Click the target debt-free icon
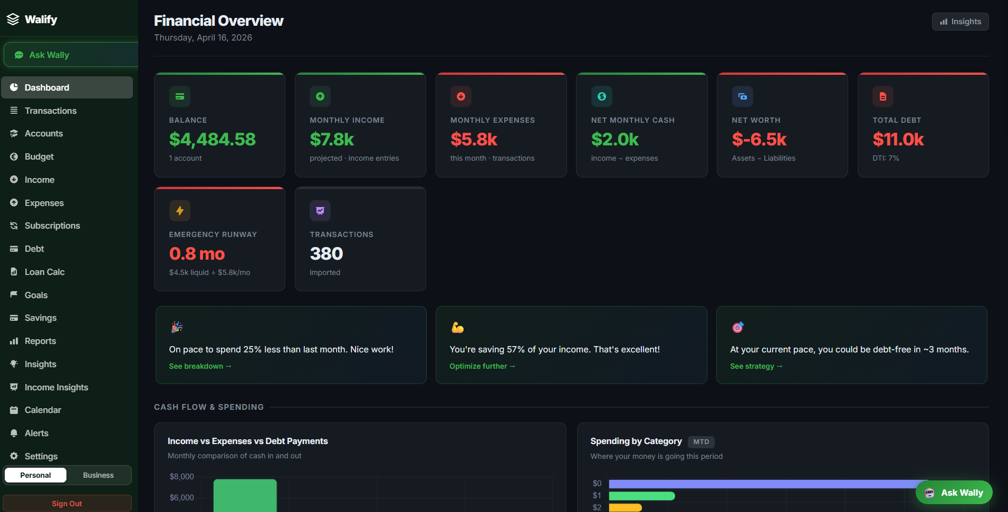 pos(738,327)
